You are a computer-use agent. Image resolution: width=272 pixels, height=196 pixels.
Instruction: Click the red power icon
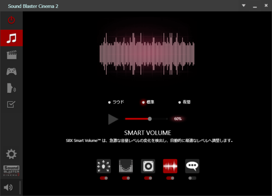pos(11,20)
